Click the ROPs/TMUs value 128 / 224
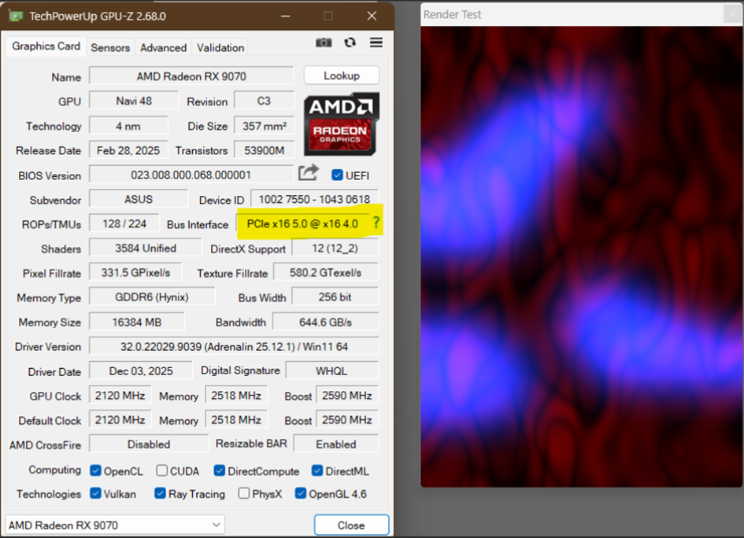The width and height of the screenshot is (744, 538). [124, 223]
